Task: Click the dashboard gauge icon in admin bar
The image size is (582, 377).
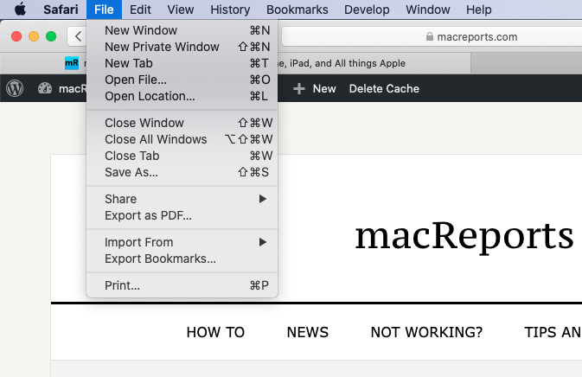Action: pos(45,88)
